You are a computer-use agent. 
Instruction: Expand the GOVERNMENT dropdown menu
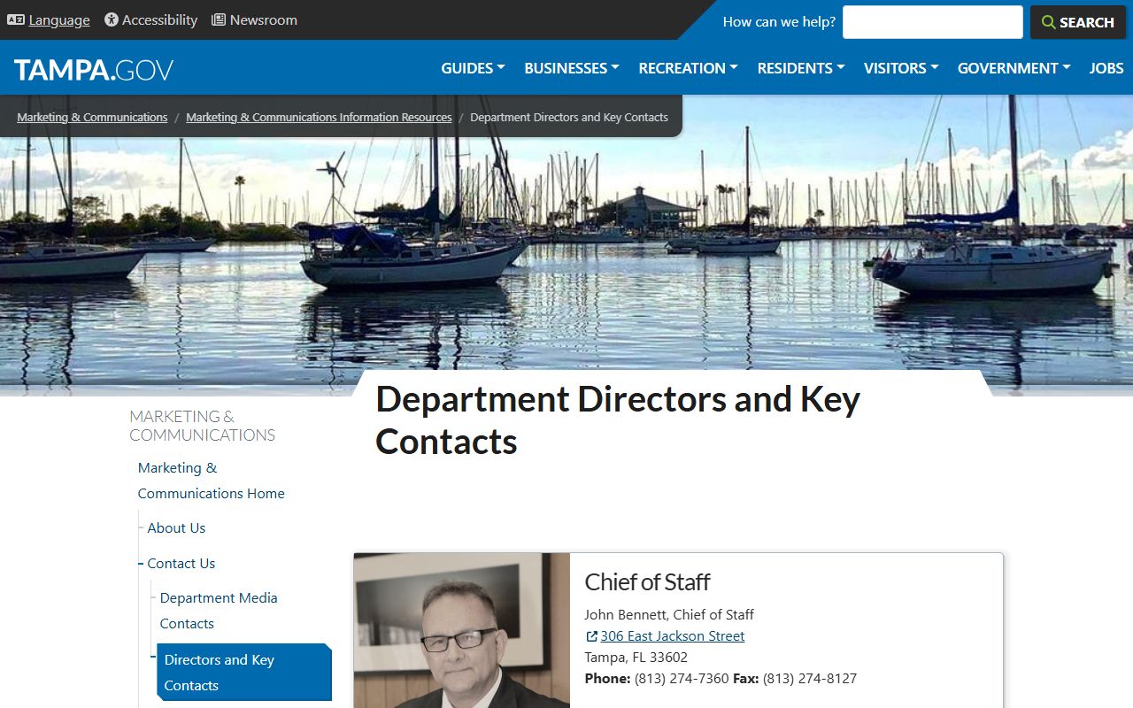[1014, 68]
